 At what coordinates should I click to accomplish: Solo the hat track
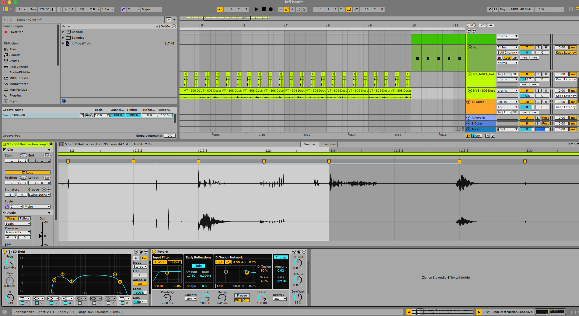(538, 47)
